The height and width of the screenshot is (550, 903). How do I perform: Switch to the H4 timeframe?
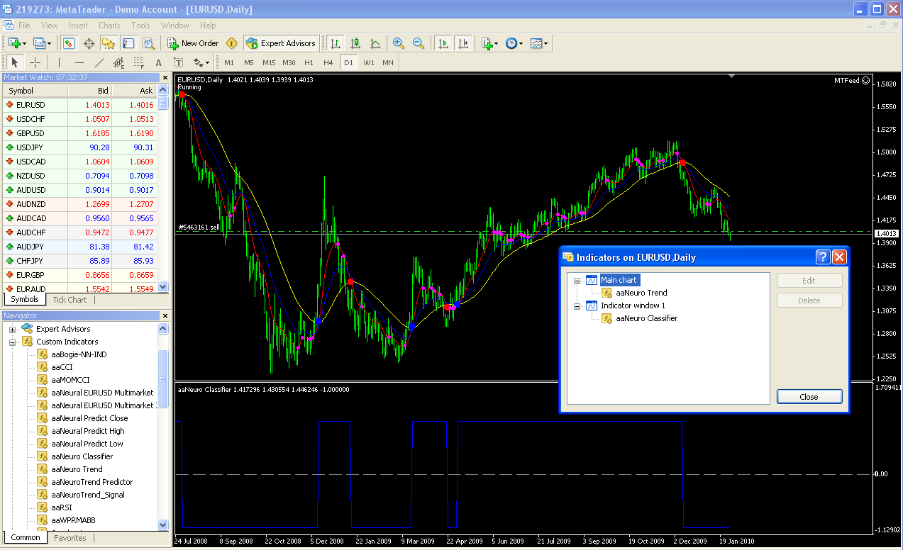tap(328, 62)
